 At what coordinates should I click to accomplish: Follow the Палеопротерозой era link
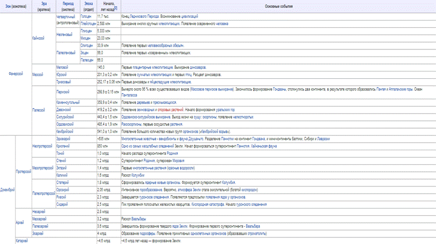click(44, 194)
